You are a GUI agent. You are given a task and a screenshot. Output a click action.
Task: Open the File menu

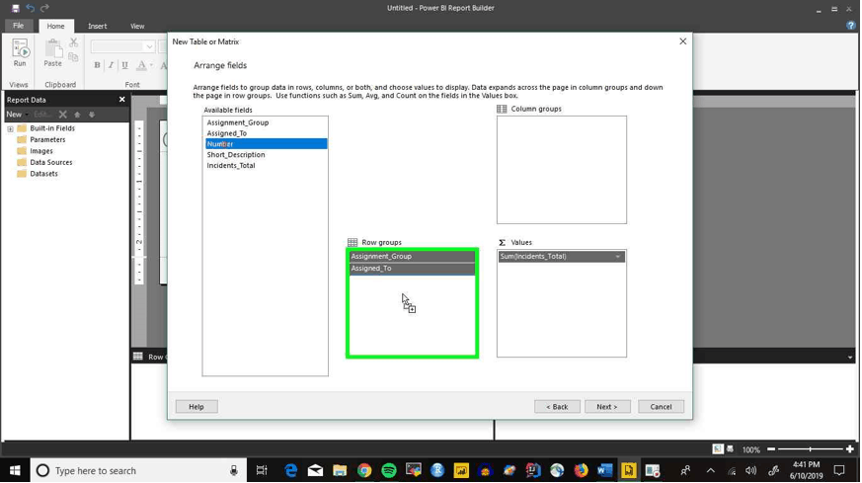coord(18,26)
